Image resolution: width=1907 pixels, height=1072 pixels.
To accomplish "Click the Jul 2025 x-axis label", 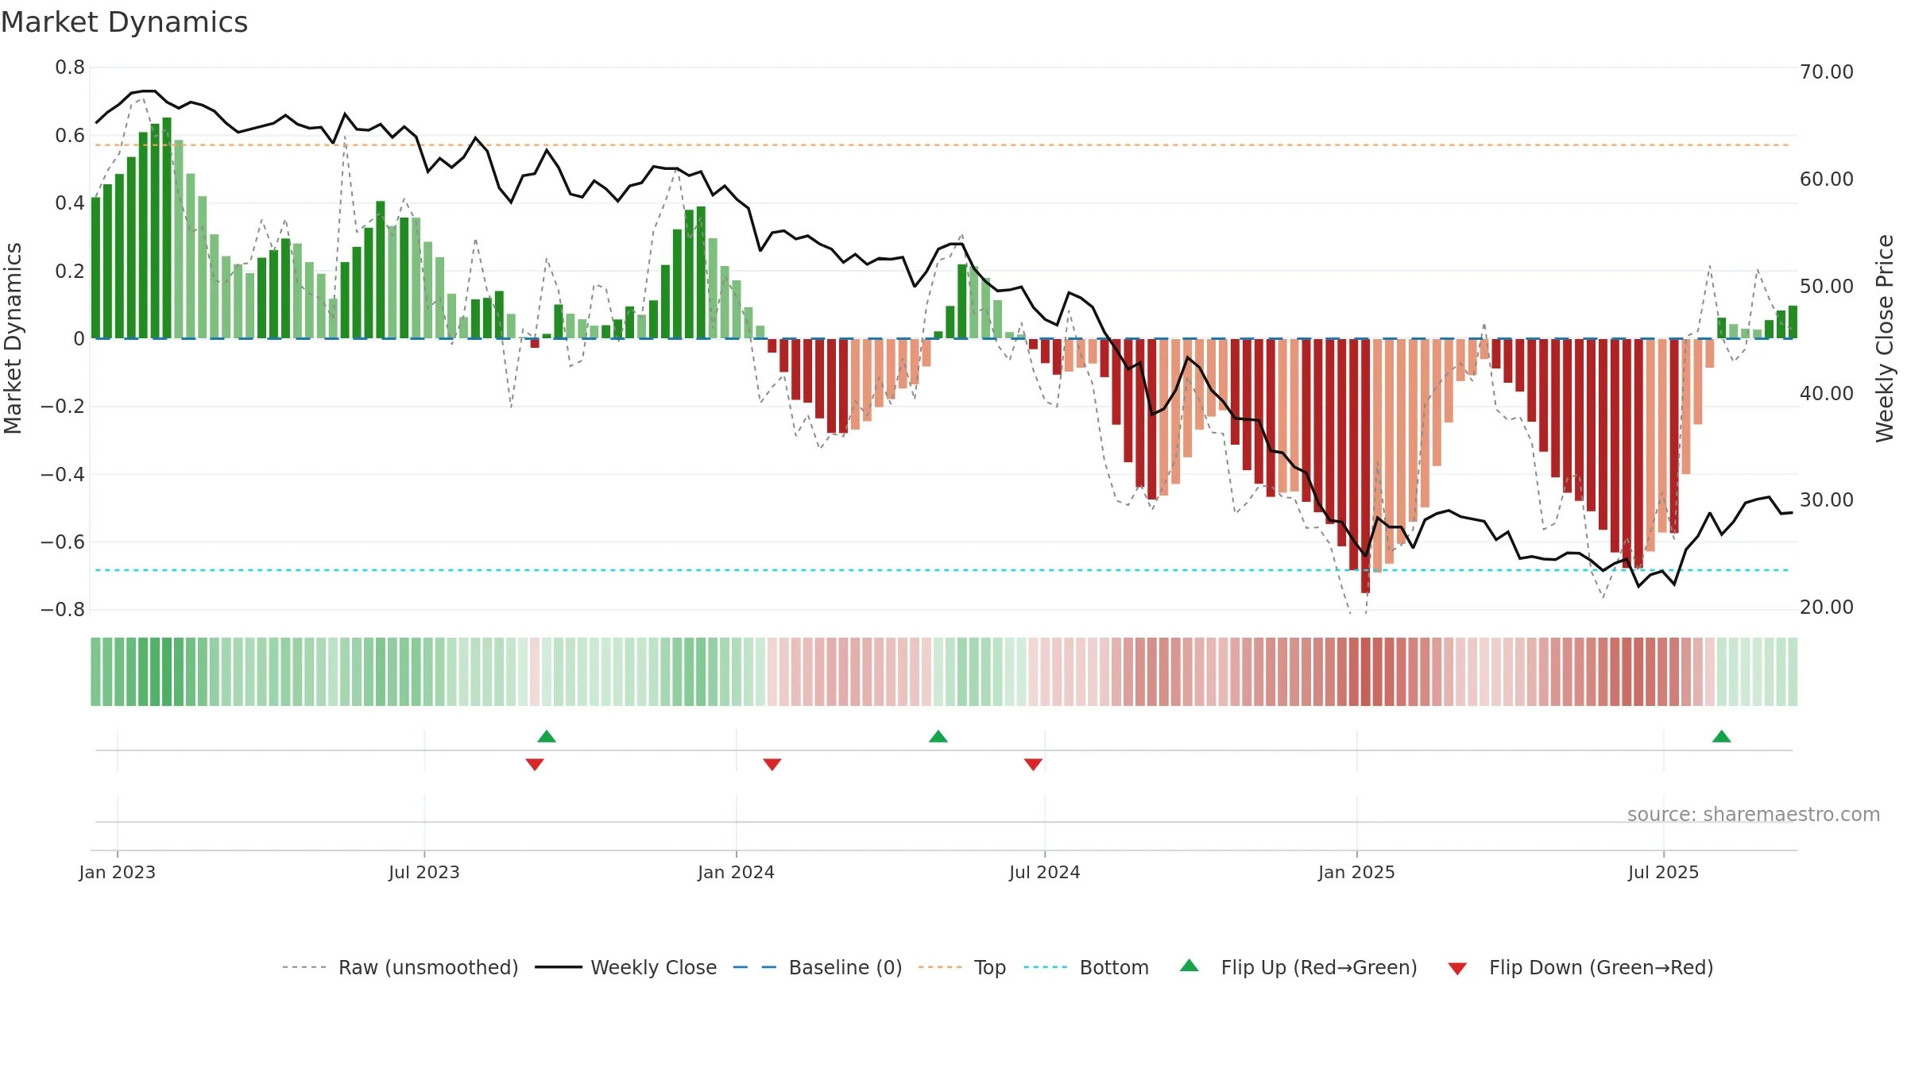I will [x=1664, y=872].
